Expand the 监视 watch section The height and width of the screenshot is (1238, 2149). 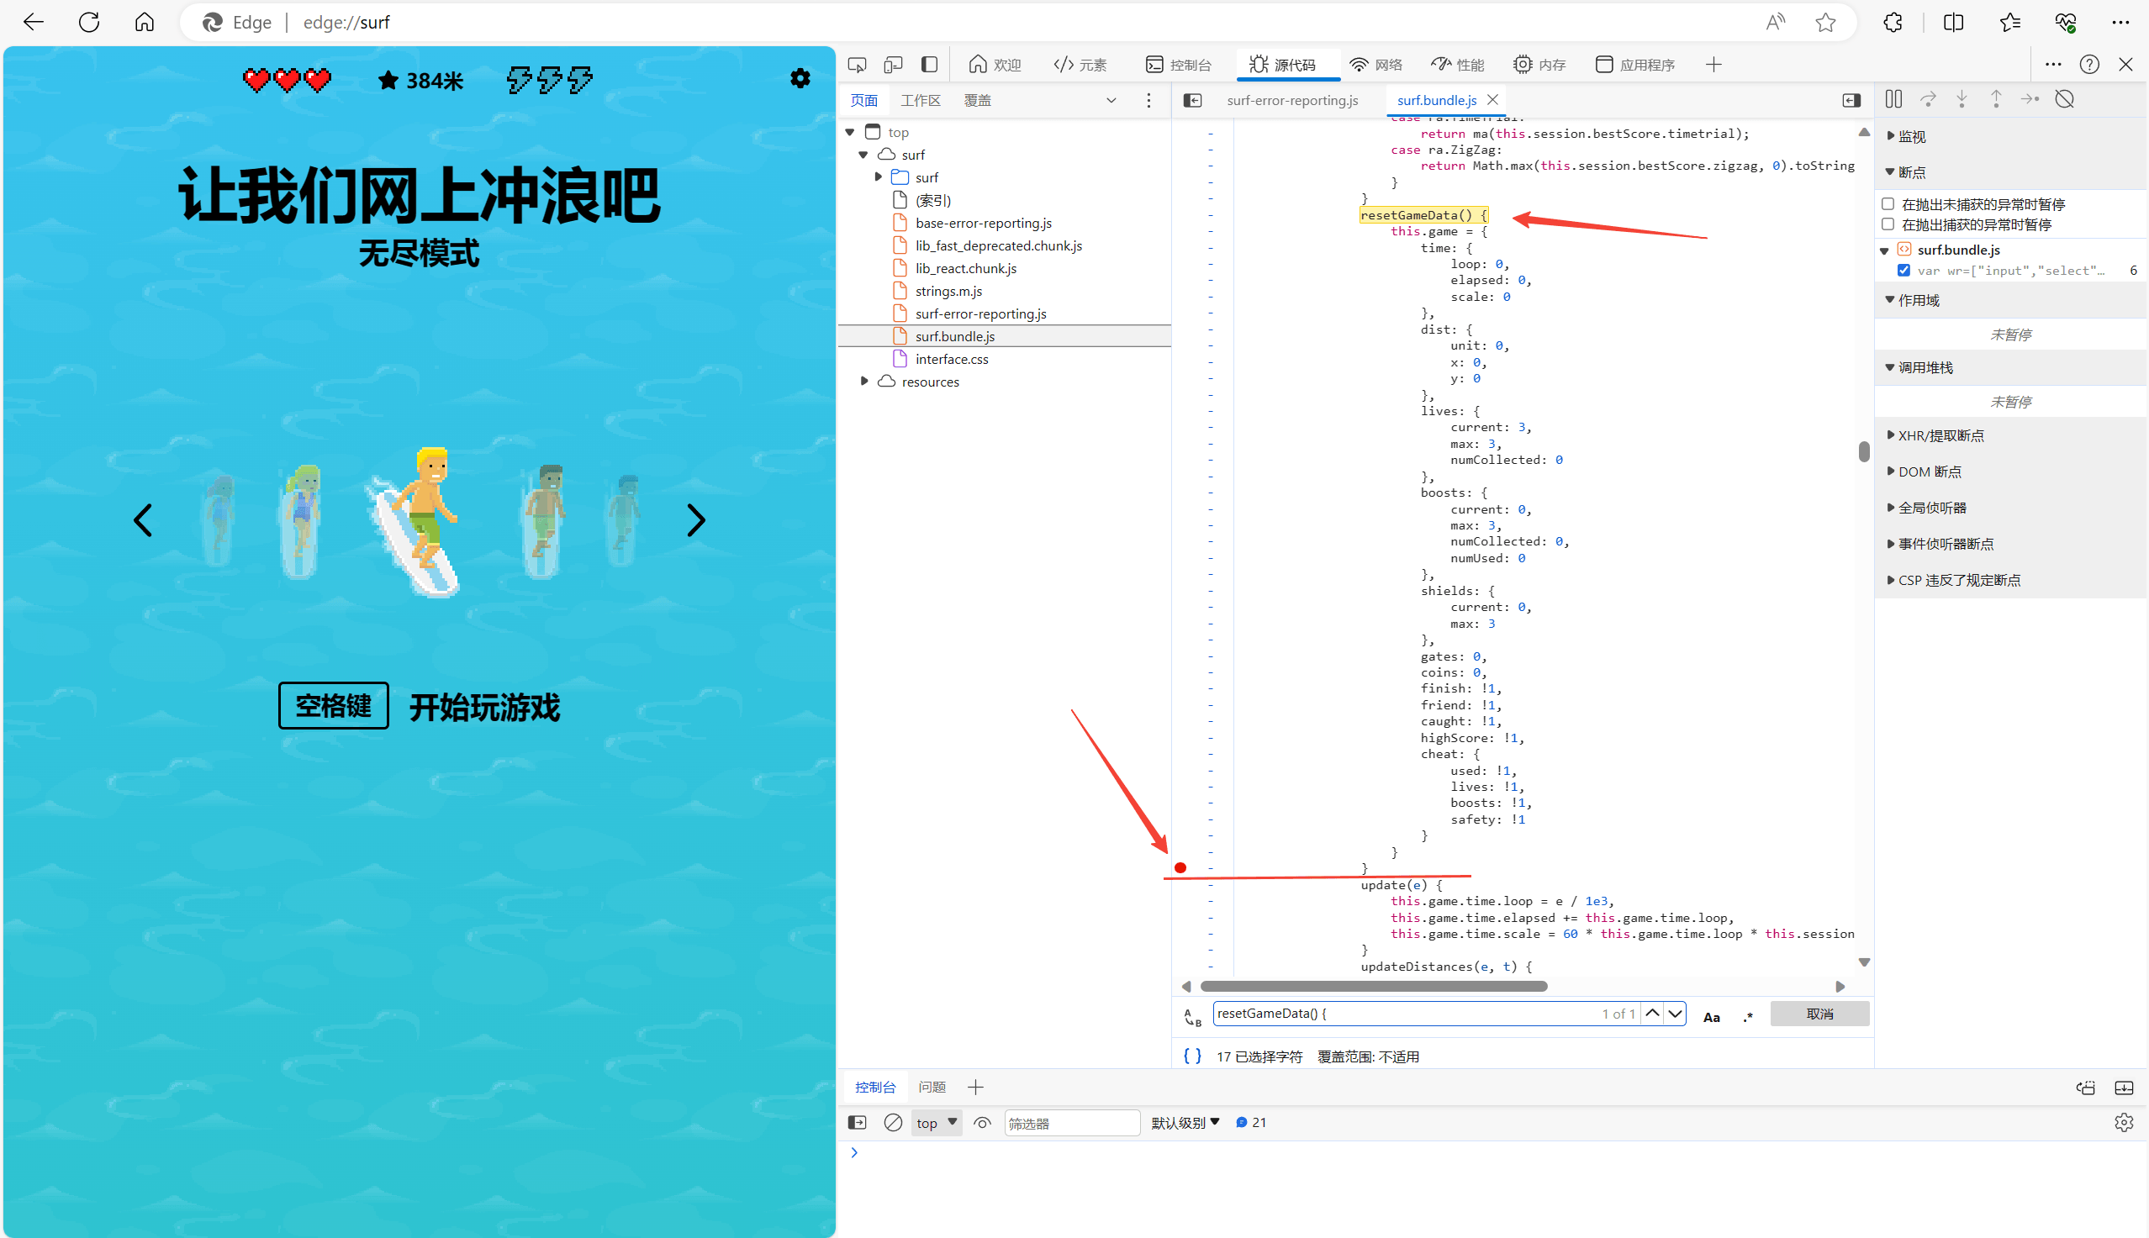coord(1906,136)
